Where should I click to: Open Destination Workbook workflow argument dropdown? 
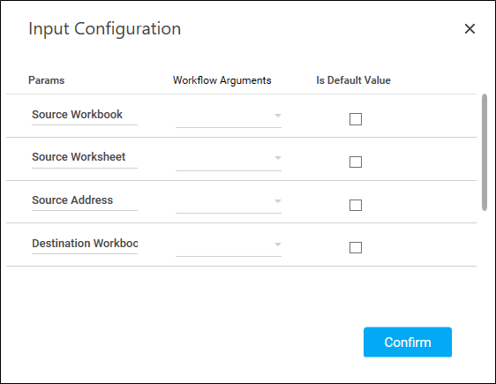229,245
